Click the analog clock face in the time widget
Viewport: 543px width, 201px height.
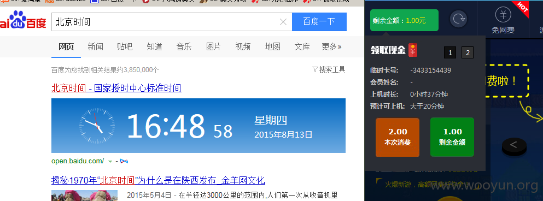[x=97, y=126]
